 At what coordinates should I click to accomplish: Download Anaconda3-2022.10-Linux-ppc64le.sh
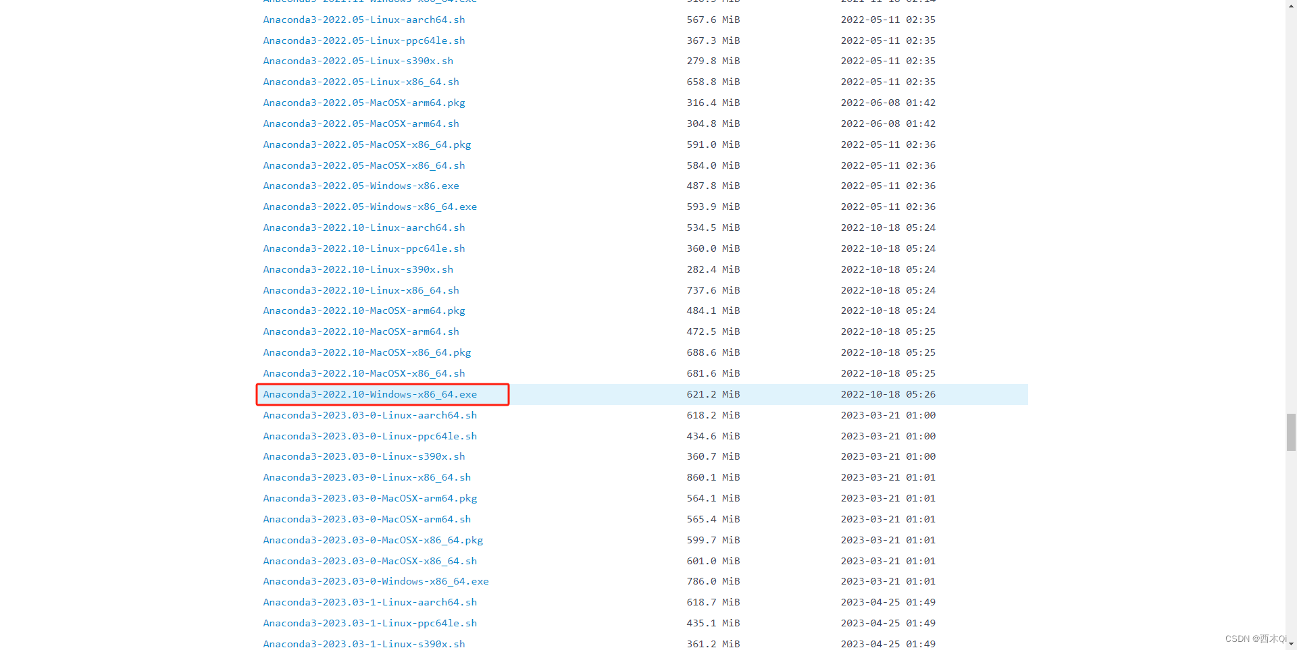(x=364, y=248)
